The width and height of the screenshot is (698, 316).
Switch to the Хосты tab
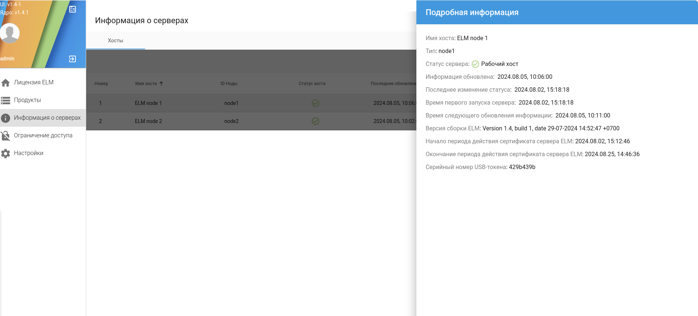(x=116, y=41)
